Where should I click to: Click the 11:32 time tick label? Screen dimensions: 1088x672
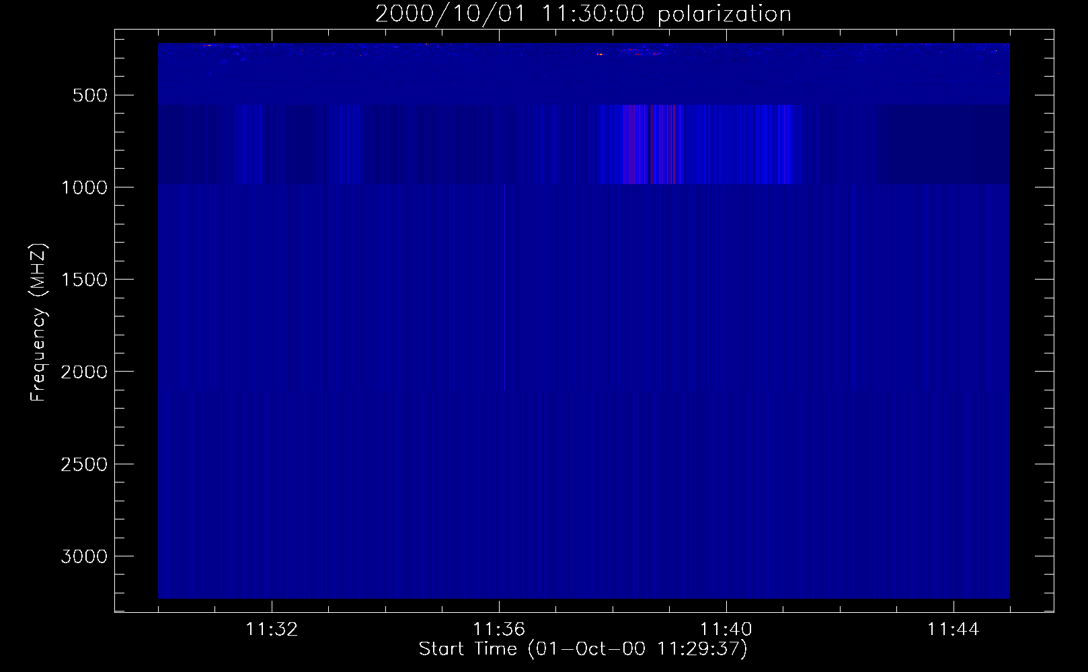(x=272, y=630)
